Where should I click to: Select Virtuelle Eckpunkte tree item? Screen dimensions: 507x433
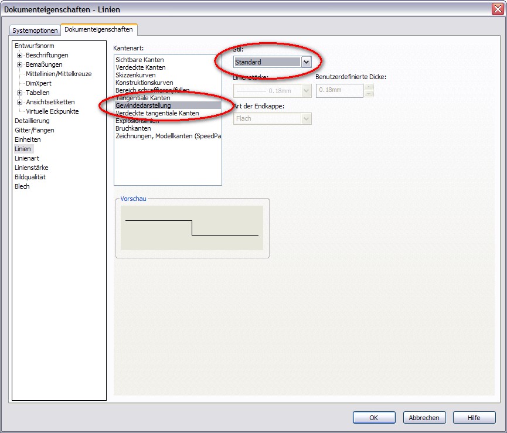(52, 111)
